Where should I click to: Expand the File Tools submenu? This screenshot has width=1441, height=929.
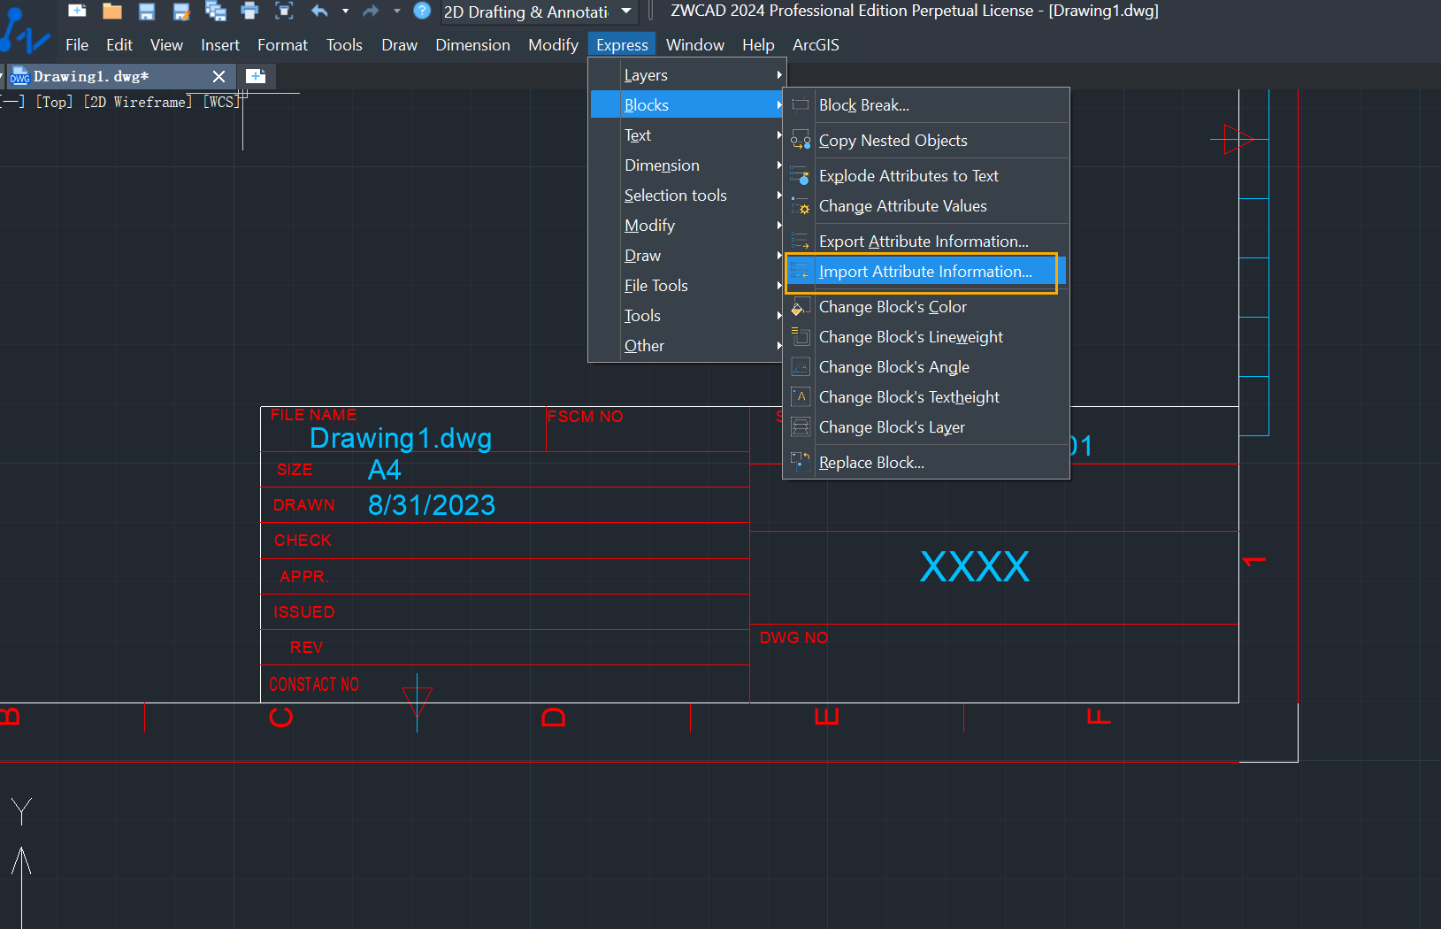click(686, 286)
